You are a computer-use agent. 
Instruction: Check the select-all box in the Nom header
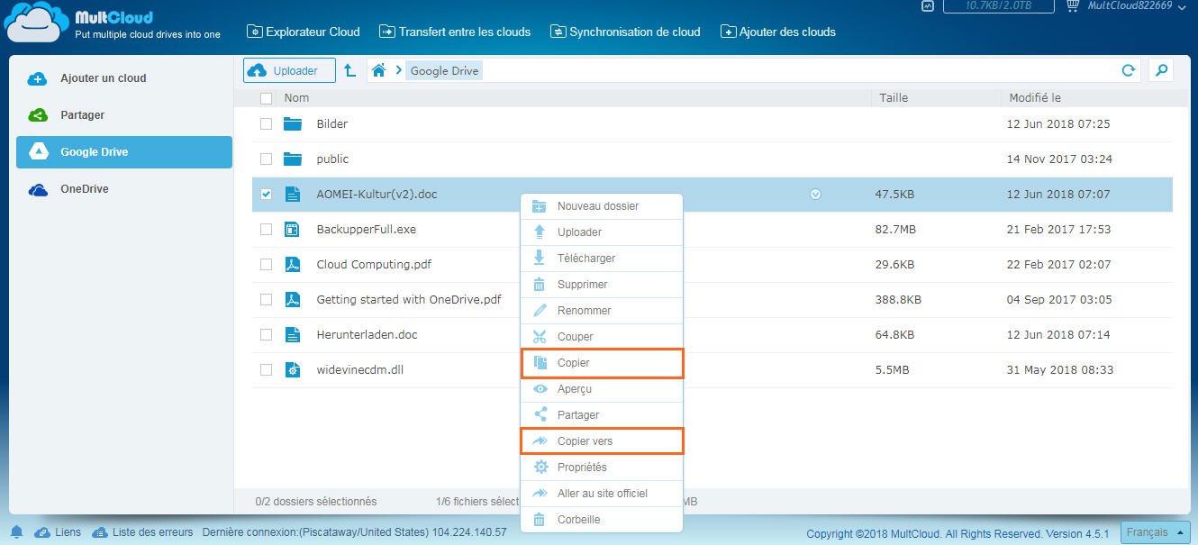pyautogui.click(x=266, y=97)
